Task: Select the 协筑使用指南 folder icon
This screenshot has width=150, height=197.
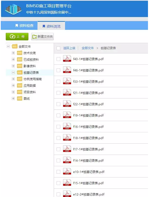Action: (20, 79)
